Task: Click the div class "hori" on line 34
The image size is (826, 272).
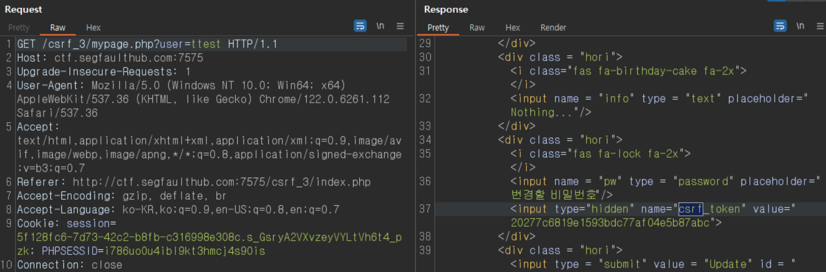Action: 560,140
